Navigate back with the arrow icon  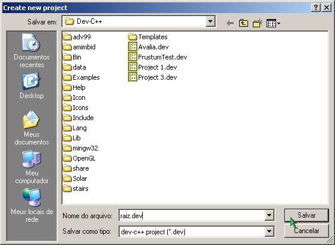[230, 23]
